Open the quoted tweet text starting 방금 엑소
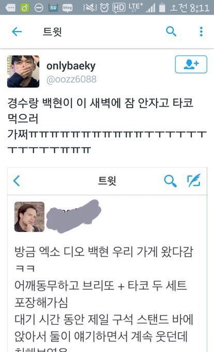This screenshot has height=352, width=214. tap(104, 299)
